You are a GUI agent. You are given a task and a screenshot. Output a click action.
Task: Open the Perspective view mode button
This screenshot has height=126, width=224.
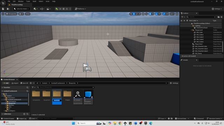[x=11, y=14]
